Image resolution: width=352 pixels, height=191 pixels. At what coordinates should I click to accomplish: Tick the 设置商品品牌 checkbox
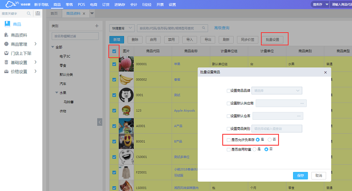pos(228,91)
